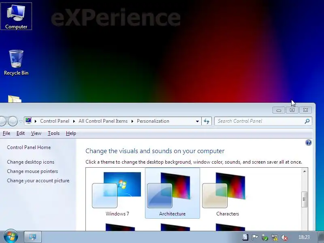Screen dimensions: 324x243
Task: Expand the arrow before Control Panel breadcrumb
Action: [36, 121]
